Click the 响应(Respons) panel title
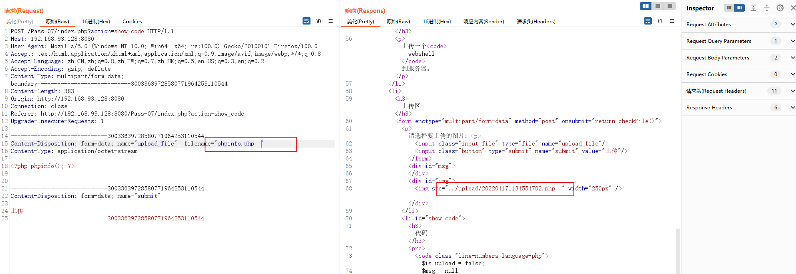Image resolution: width=796 pixels, height=274 pixels. click(x=365, y=11)
